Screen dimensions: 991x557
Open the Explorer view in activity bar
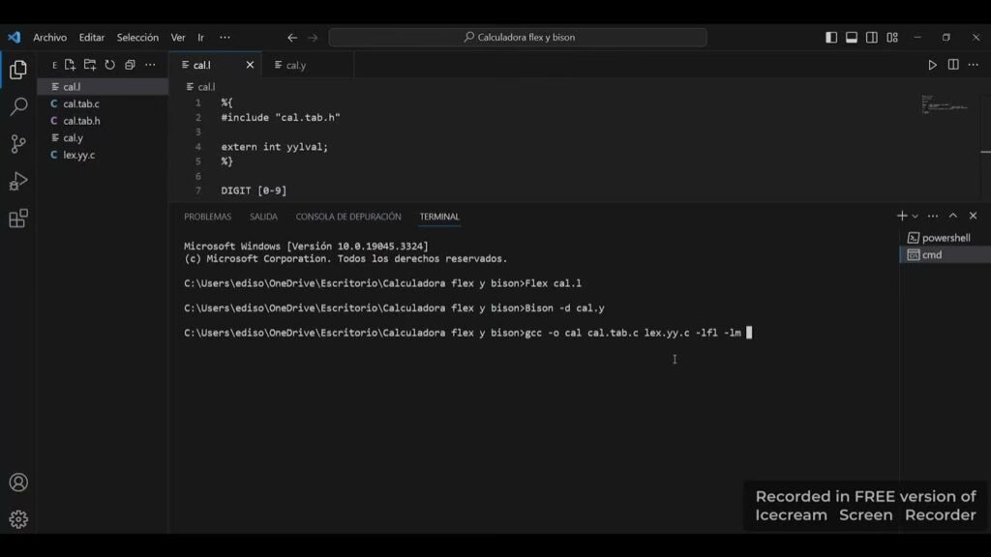point(17,70)
